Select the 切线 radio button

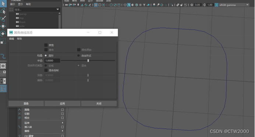tap(46, 66)
